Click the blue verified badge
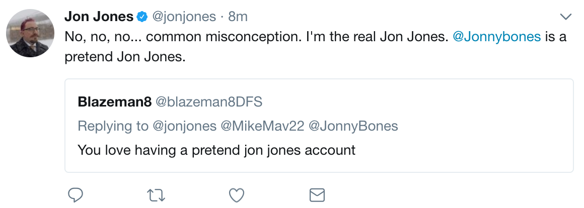Viewport: 584px width, 208px height. (142, 17)
